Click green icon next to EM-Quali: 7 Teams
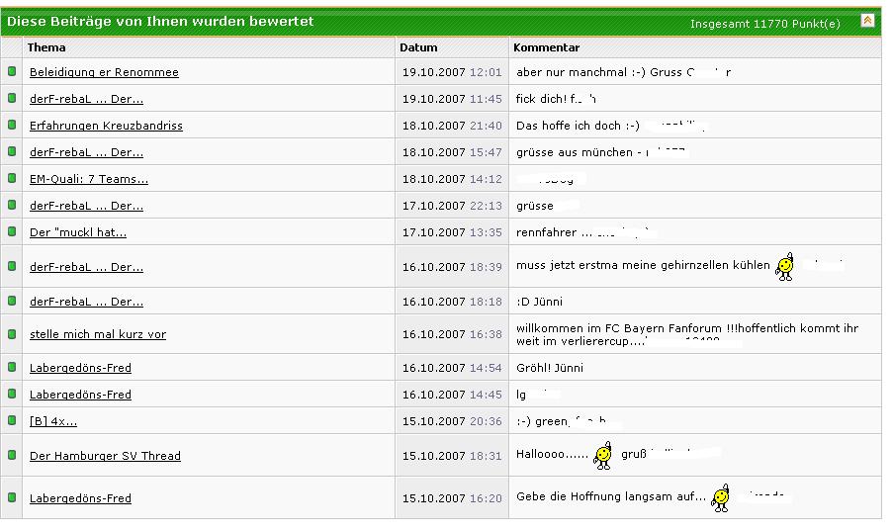The width and height of the screenshot is (892, 532). click(12, 178)
